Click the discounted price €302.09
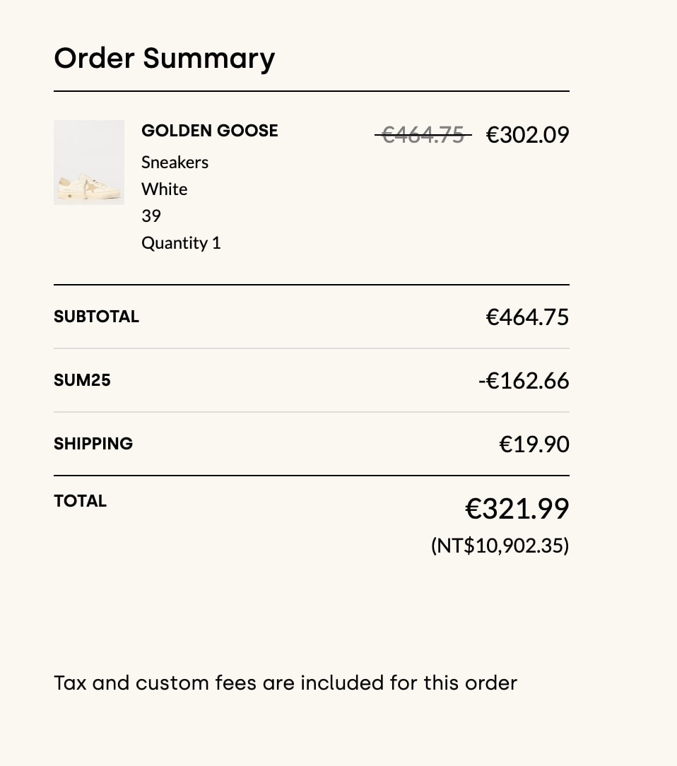 point(527,135)
